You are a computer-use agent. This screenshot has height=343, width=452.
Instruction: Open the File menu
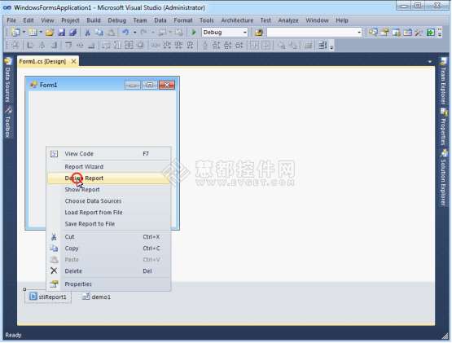point(11,20)
